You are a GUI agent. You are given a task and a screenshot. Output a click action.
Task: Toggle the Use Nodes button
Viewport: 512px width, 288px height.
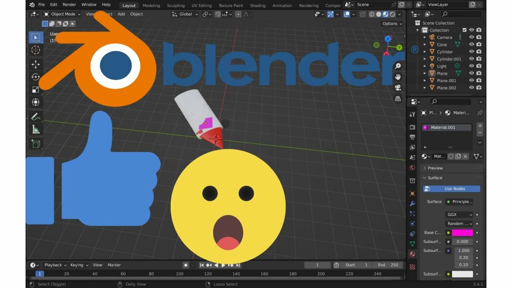(452, 189)
